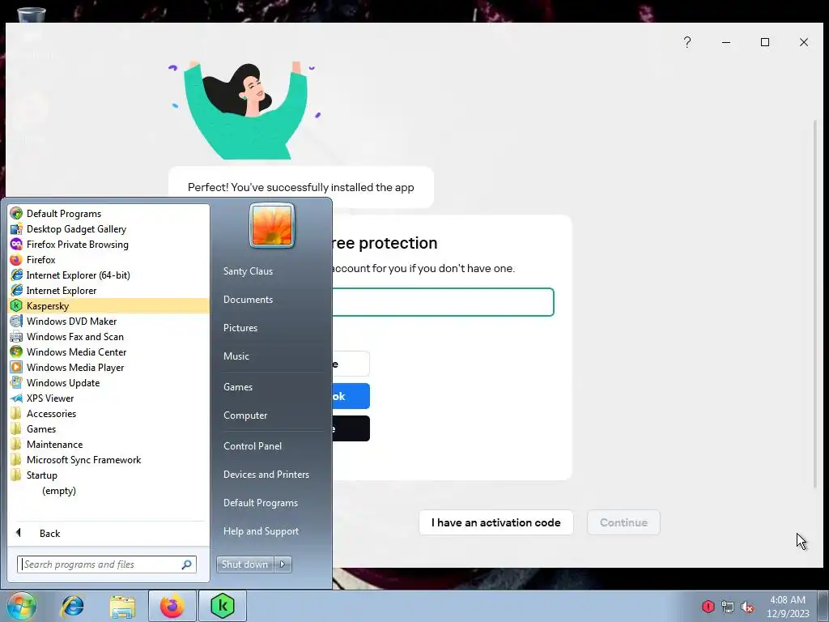This screenshot has height=622, width=829.
Task: Open Windows Update
Action: click(63, 382)
